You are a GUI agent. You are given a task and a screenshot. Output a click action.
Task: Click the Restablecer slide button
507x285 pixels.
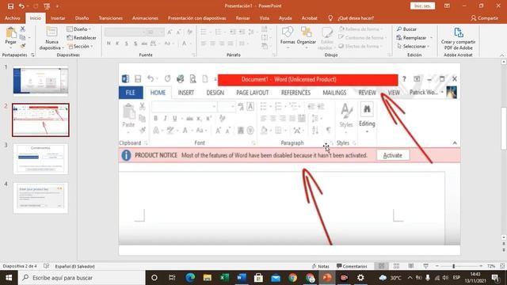click(x=82, y=38)
